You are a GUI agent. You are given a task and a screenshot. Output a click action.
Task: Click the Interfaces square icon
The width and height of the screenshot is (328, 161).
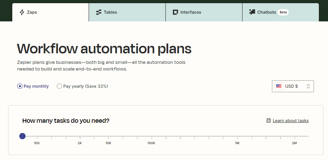coord(175,12)
